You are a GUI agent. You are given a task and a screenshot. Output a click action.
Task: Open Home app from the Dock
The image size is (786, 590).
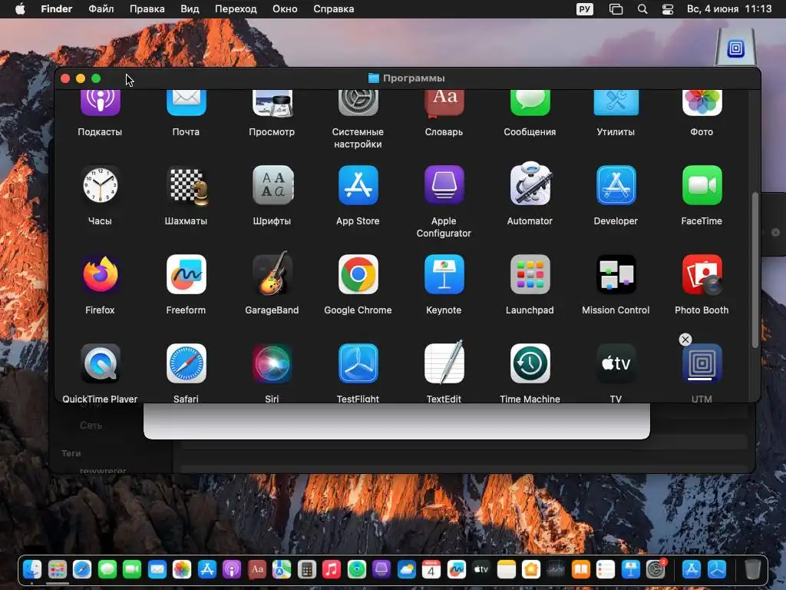(531, 569)
